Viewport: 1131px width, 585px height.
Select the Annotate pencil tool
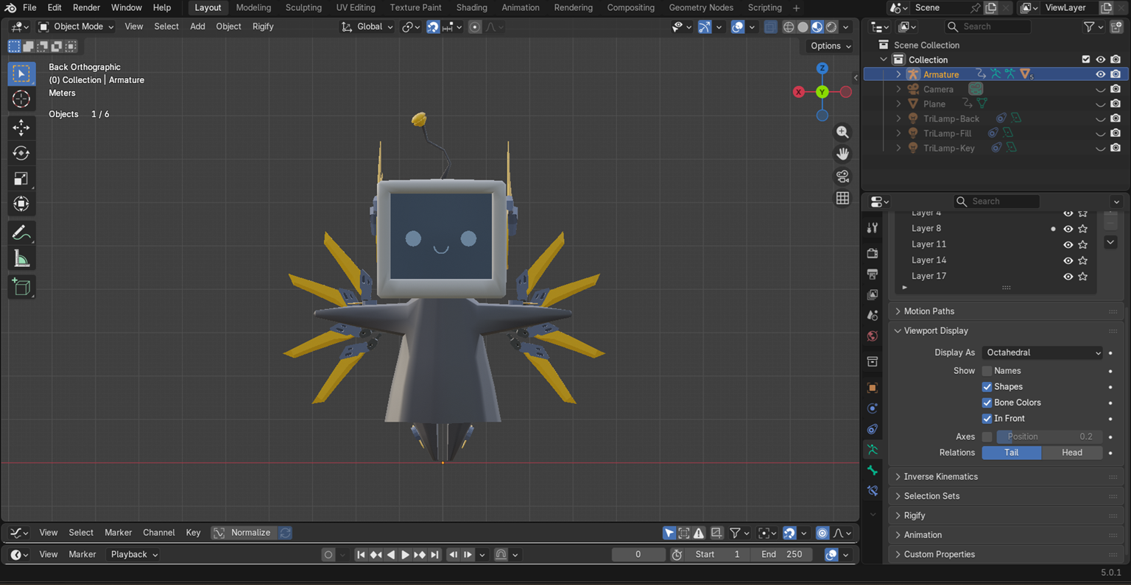click(21, 233)
